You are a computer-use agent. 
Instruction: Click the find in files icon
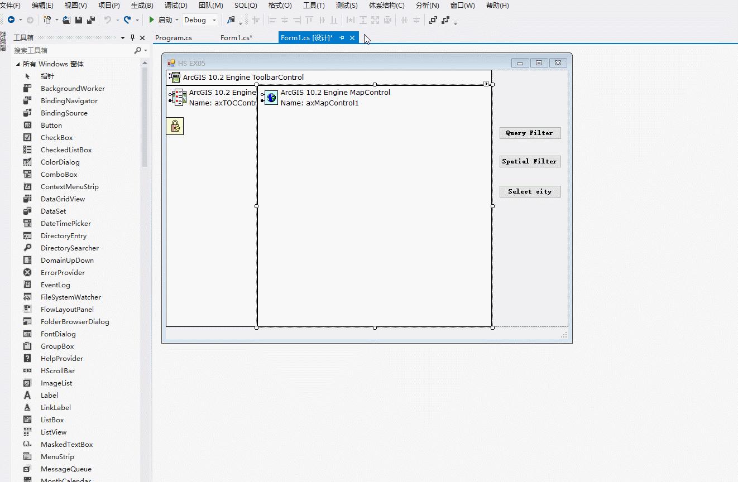point(231,20)
